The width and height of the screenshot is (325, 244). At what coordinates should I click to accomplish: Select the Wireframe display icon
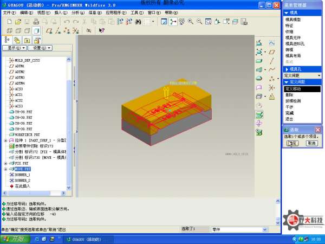click(x=9, y=31)
